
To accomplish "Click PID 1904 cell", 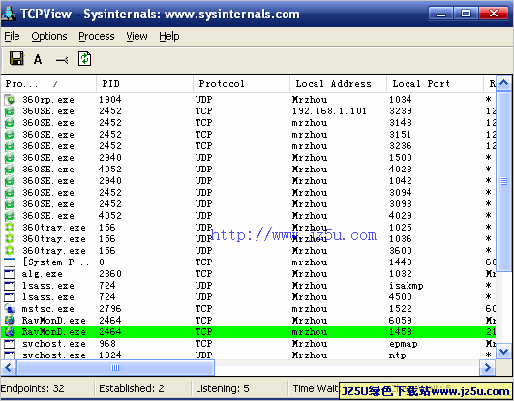I will coord(110,100).
